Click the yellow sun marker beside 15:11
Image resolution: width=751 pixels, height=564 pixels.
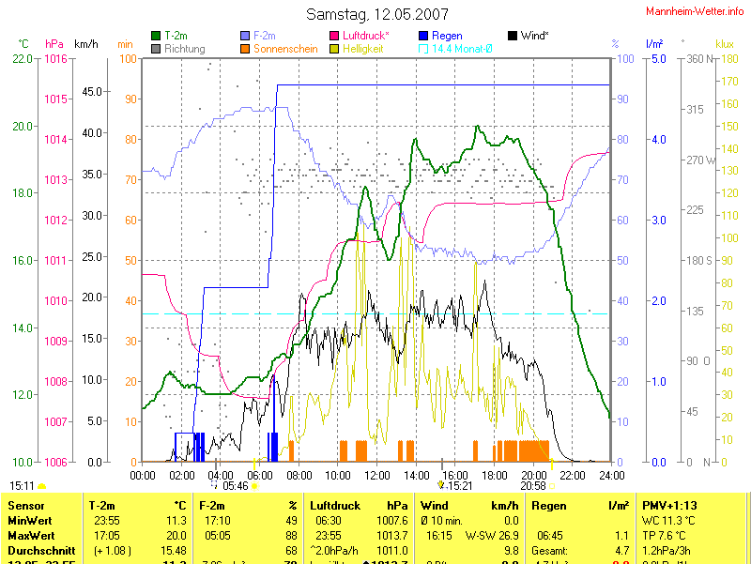point(42,486)
